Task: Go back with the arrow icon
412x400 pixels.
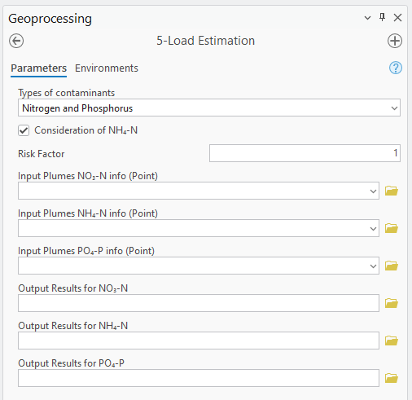Action: point(16,41)
